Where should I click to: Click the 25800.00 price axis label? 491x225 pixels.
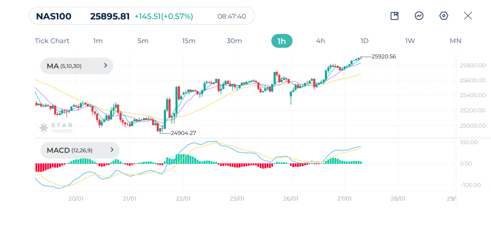[x=472, y=65]
